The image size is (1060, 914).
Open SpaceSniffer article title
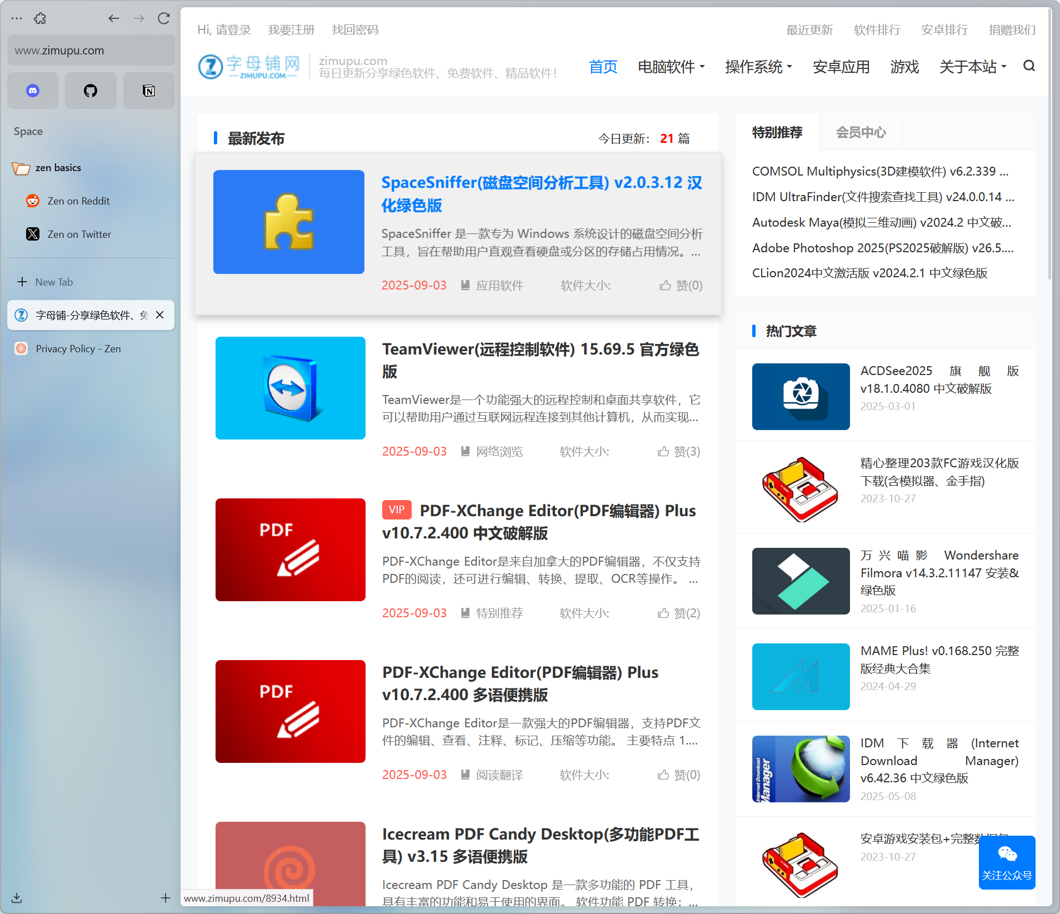click(x=542, y=193)
